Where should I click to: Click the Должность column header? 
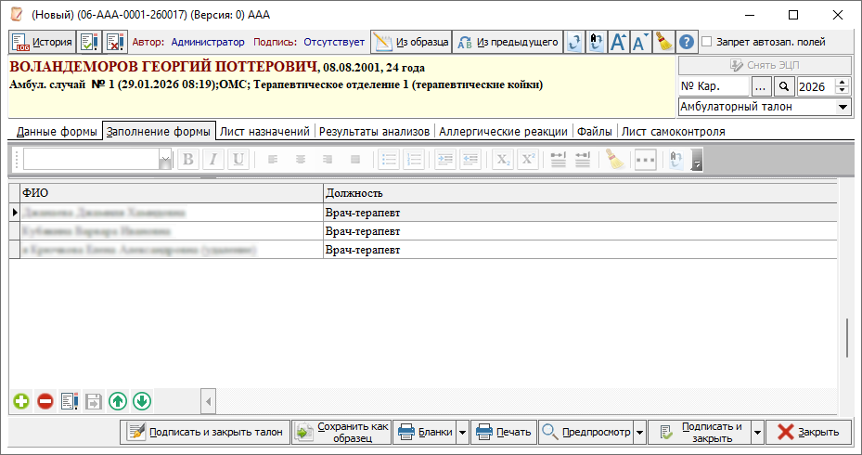coord(580,193)
